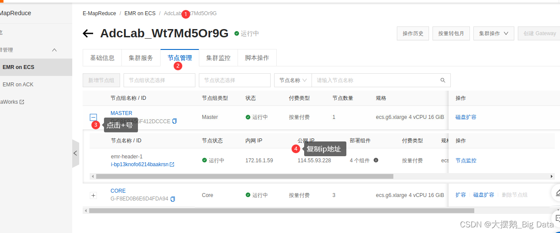Click the outer table scroll left arrow
The image size is (560, 233).
[85, 210]
